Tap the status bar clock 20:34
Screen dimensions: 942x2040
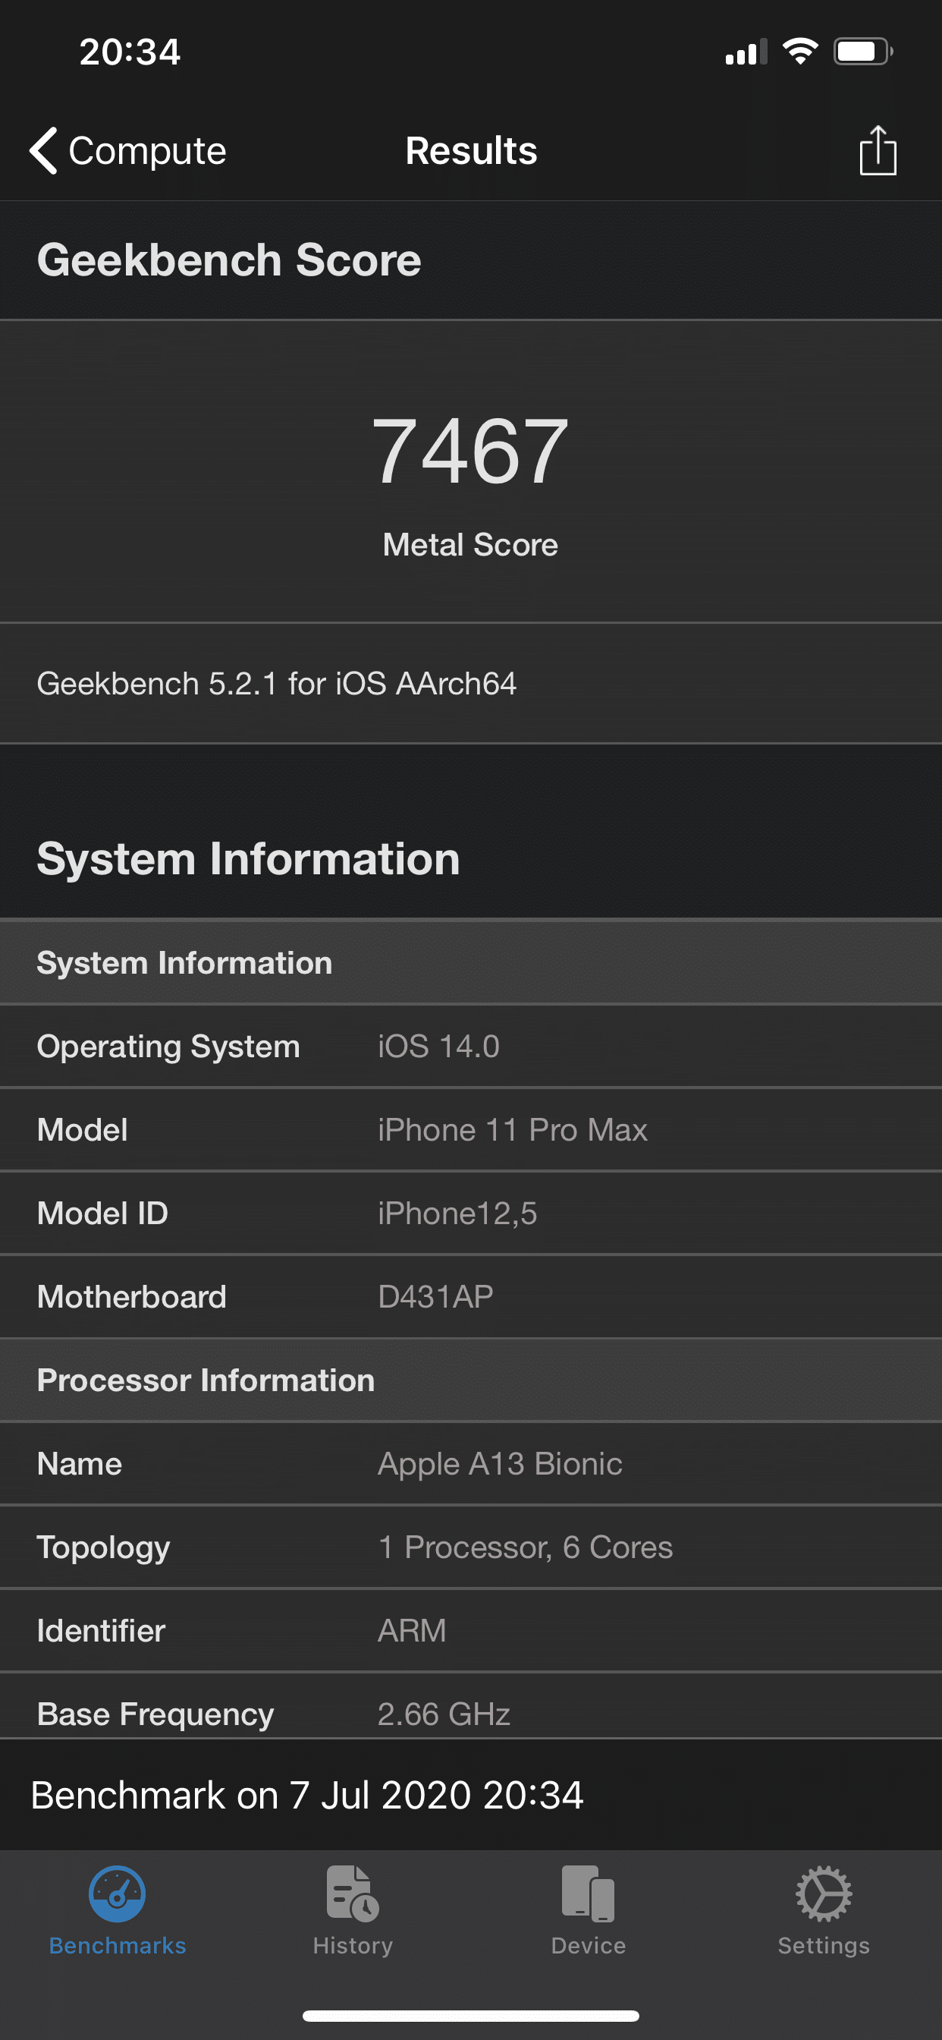[x=130, y=52]
